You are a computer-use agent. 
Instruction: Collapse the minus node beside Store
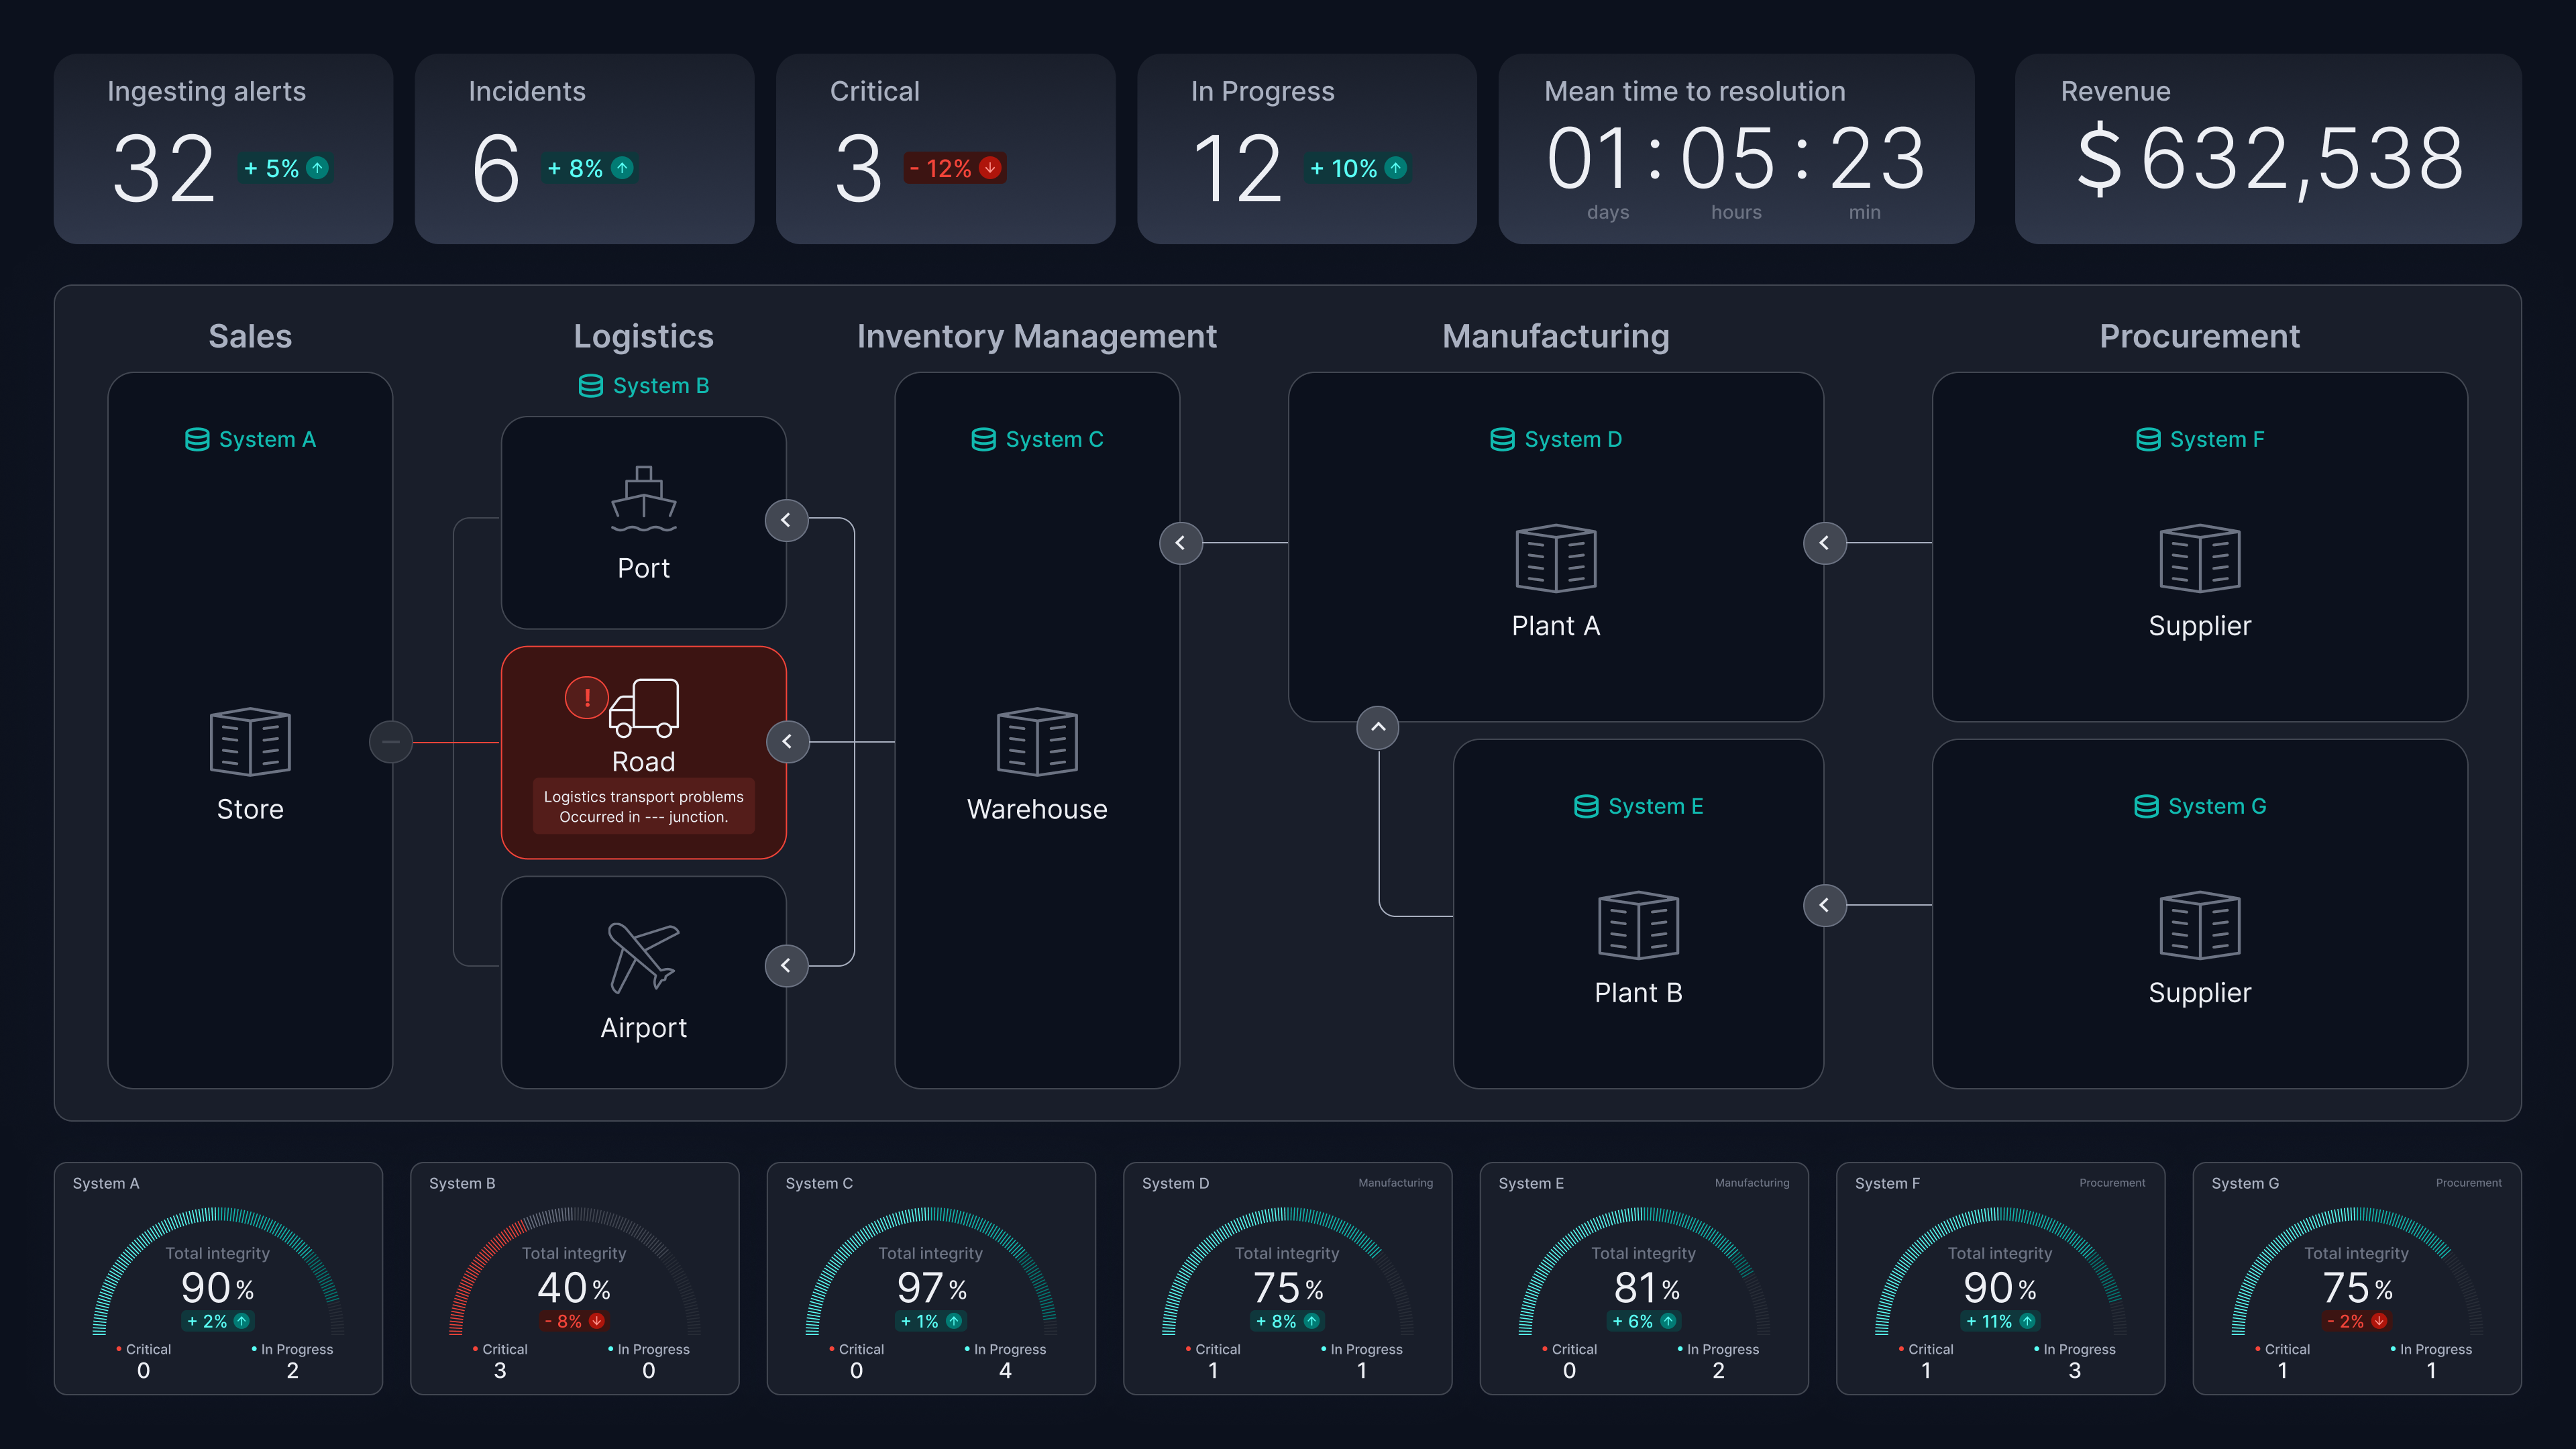(x=391, y=742)
